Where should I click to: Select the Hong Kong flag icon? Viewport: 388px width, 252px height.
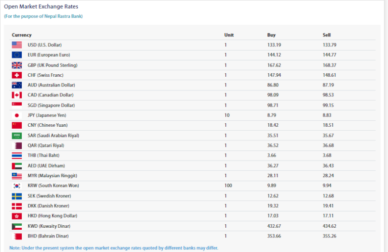coord(17,216)
